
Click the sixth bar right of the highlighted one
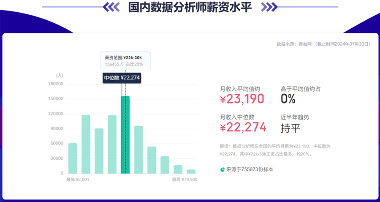138,149
